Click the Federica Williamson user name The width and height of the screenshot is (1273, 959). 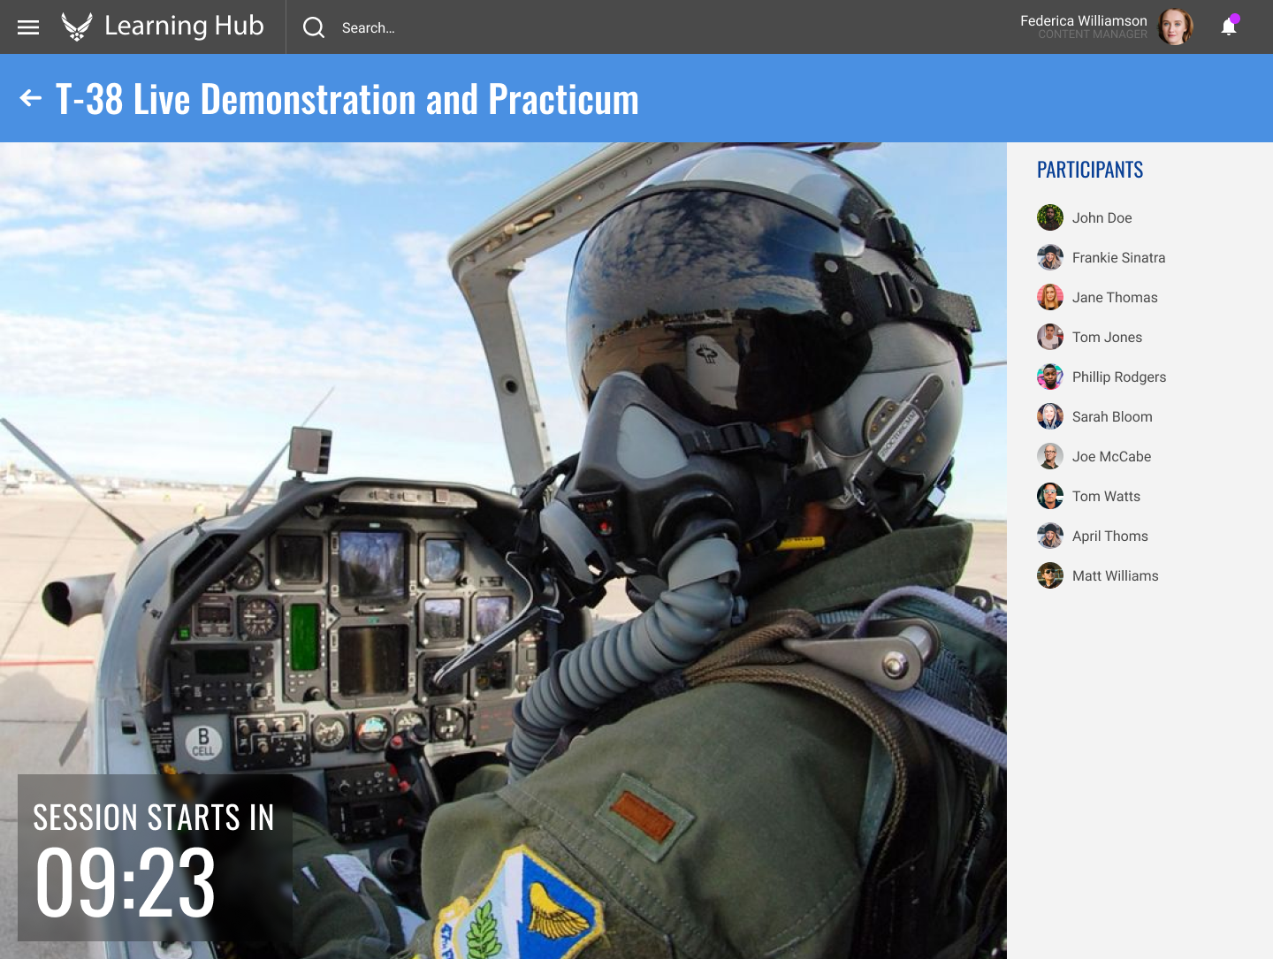[x=1084, y=20]
